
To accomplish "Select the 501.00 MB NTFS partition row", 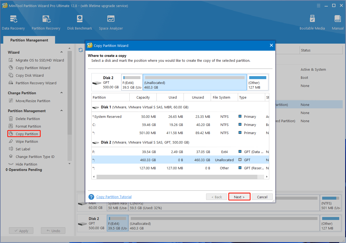I will [x=180, y=133].
